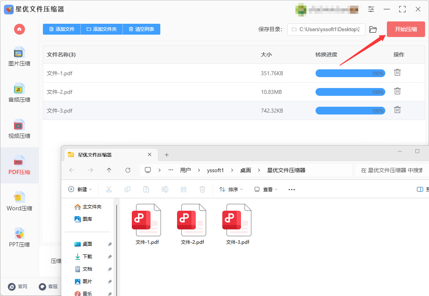The height and width of the screenshot is (296, 429).
Task: Expand the 查看 view dropdown
Action: (x=266, y=189)
